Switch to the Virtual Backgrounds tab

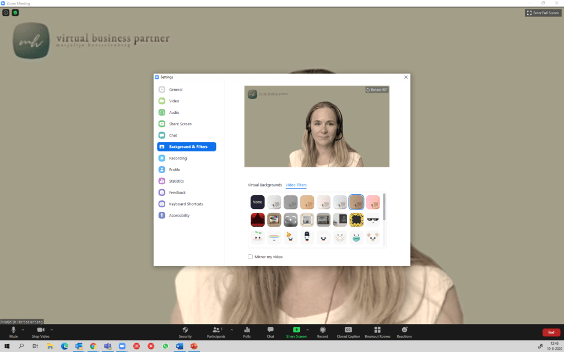click(264, 185)
